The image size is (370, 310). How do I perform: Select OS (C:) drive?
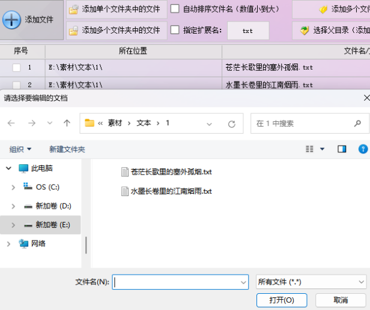point(47,187)
